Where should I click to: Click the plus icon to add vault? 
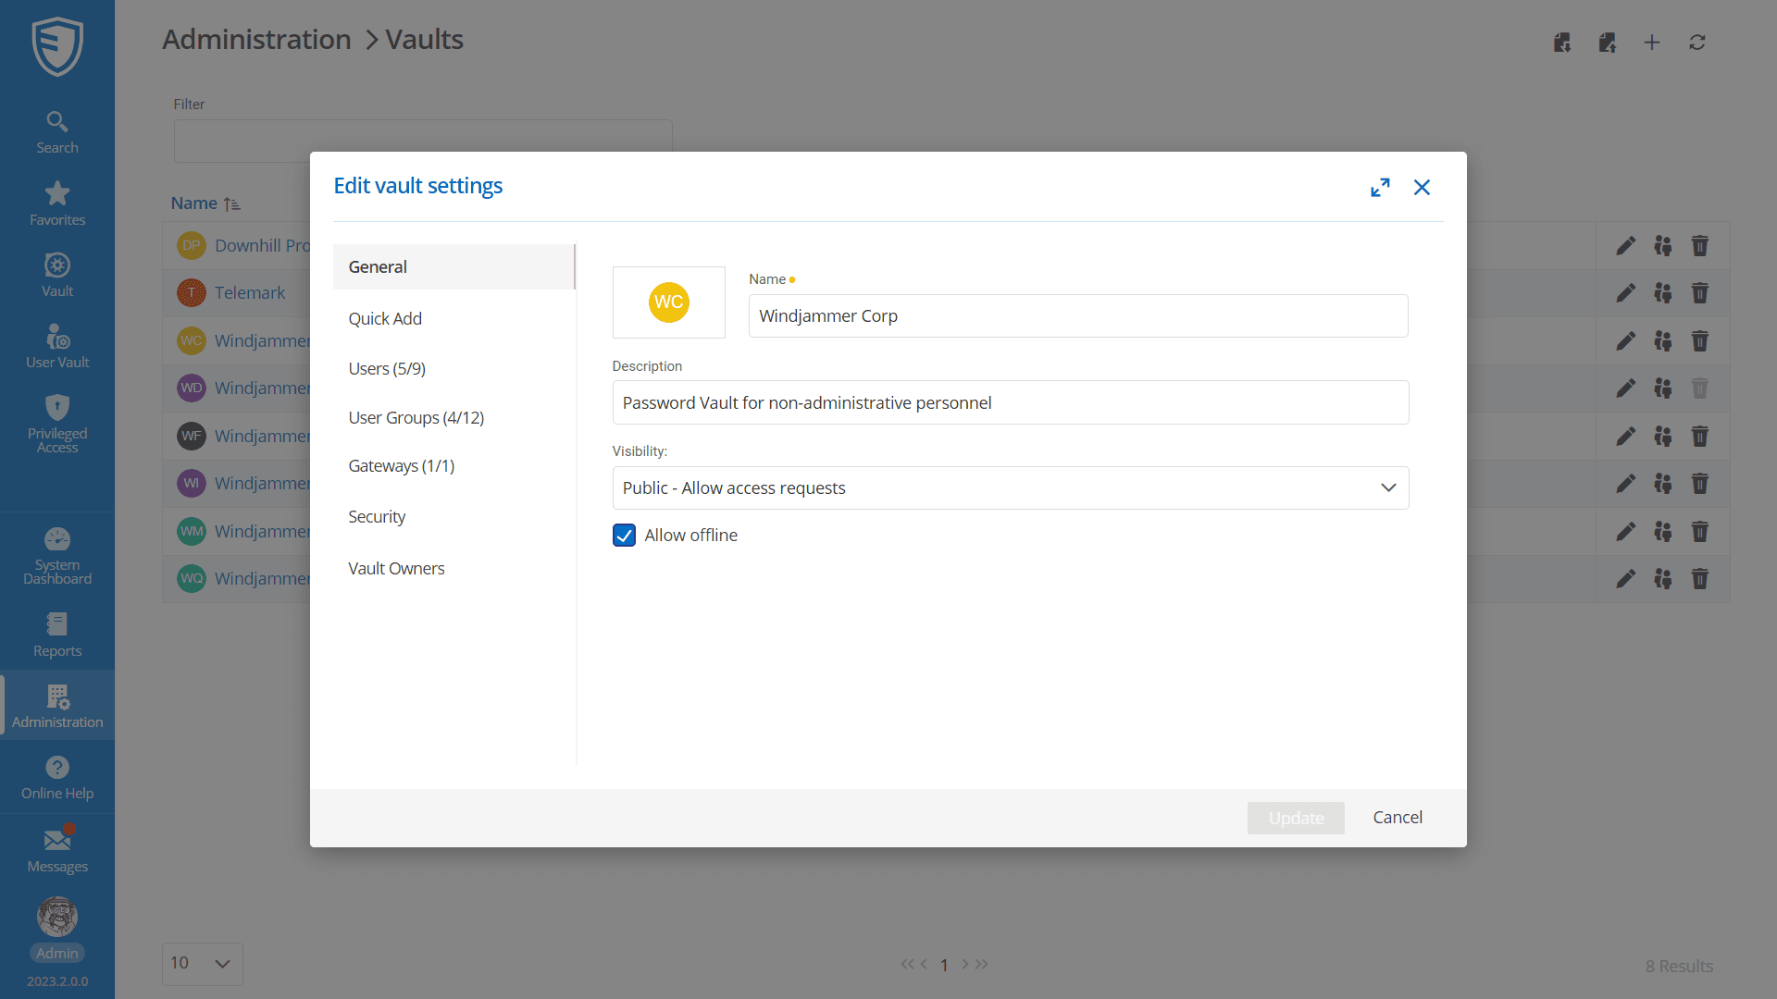click(1652, 43)
